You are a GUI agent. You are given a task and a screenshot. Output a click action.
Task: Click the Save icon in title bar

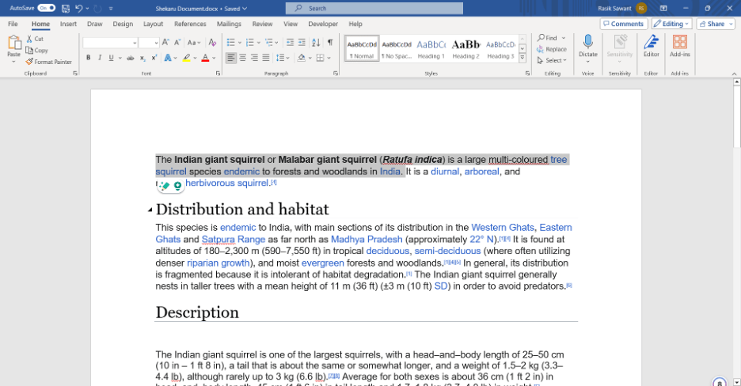[x=66, y=8]
